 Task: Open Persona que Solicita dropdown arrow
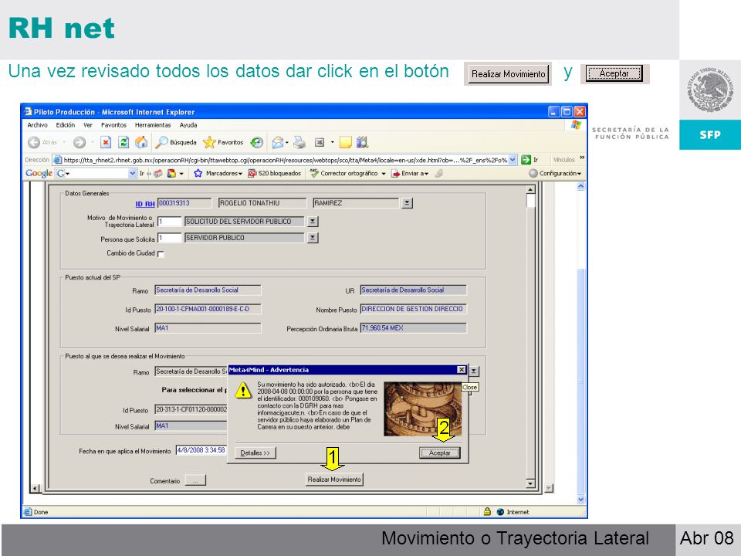tap(313, 238)
